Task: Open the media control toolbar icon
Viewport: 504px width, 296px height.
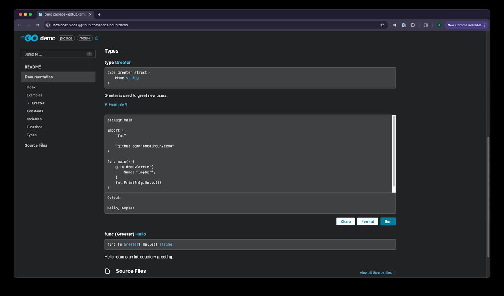Action: tap(426, 25)
